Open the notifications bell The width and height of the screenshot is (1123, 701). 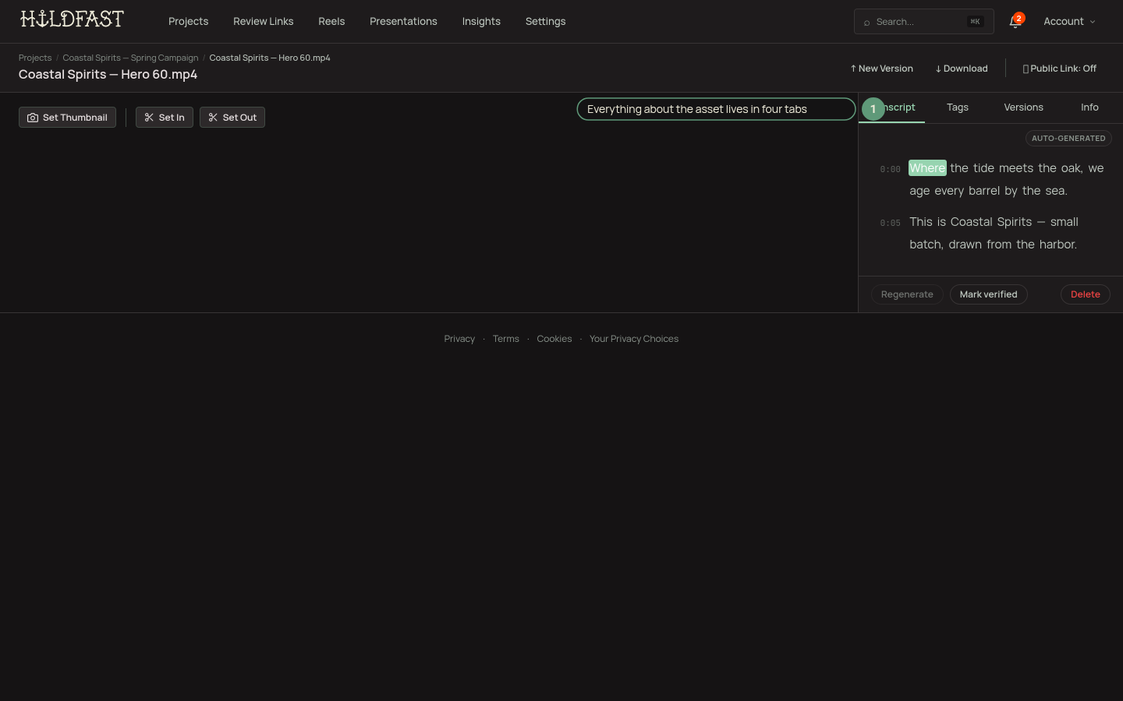point(1015,22)
